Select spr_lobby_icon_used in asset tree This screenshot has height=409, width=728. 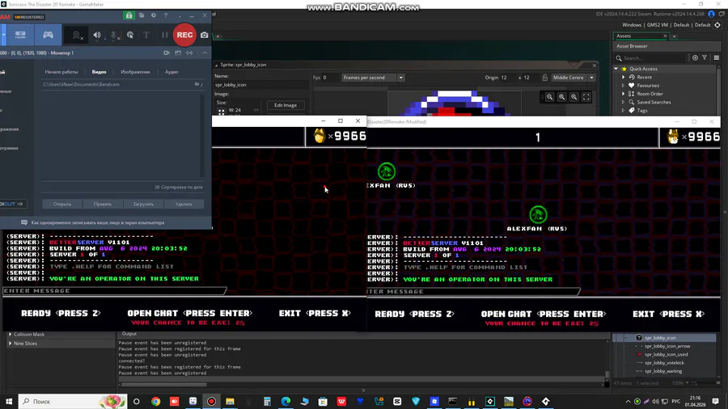click(x=666, y=355)
